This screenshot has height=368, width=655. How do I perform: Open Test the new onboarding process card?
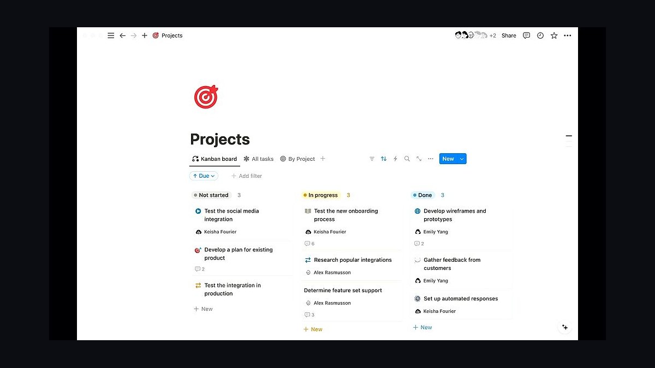[x=351, y=227]
